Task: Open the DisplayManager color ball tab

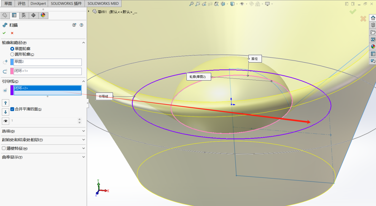Action: pos(43,15)
